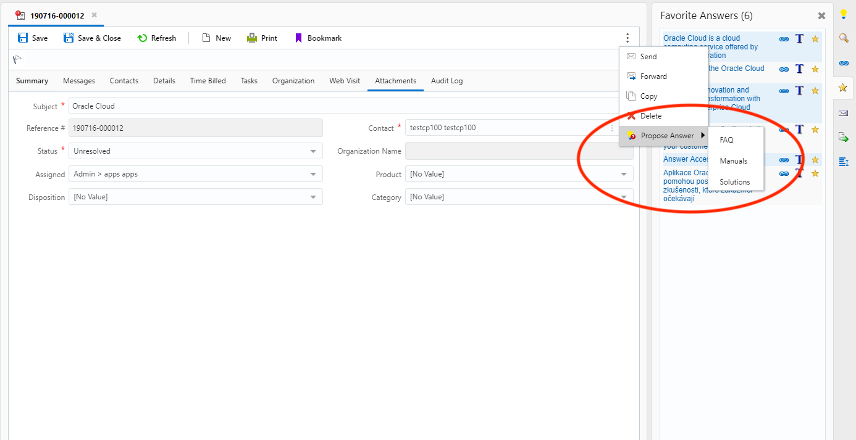The height and width of the screenshot is (440, 856).
Task: Click the flag icon below toolbar
Action: coord(17,60)
